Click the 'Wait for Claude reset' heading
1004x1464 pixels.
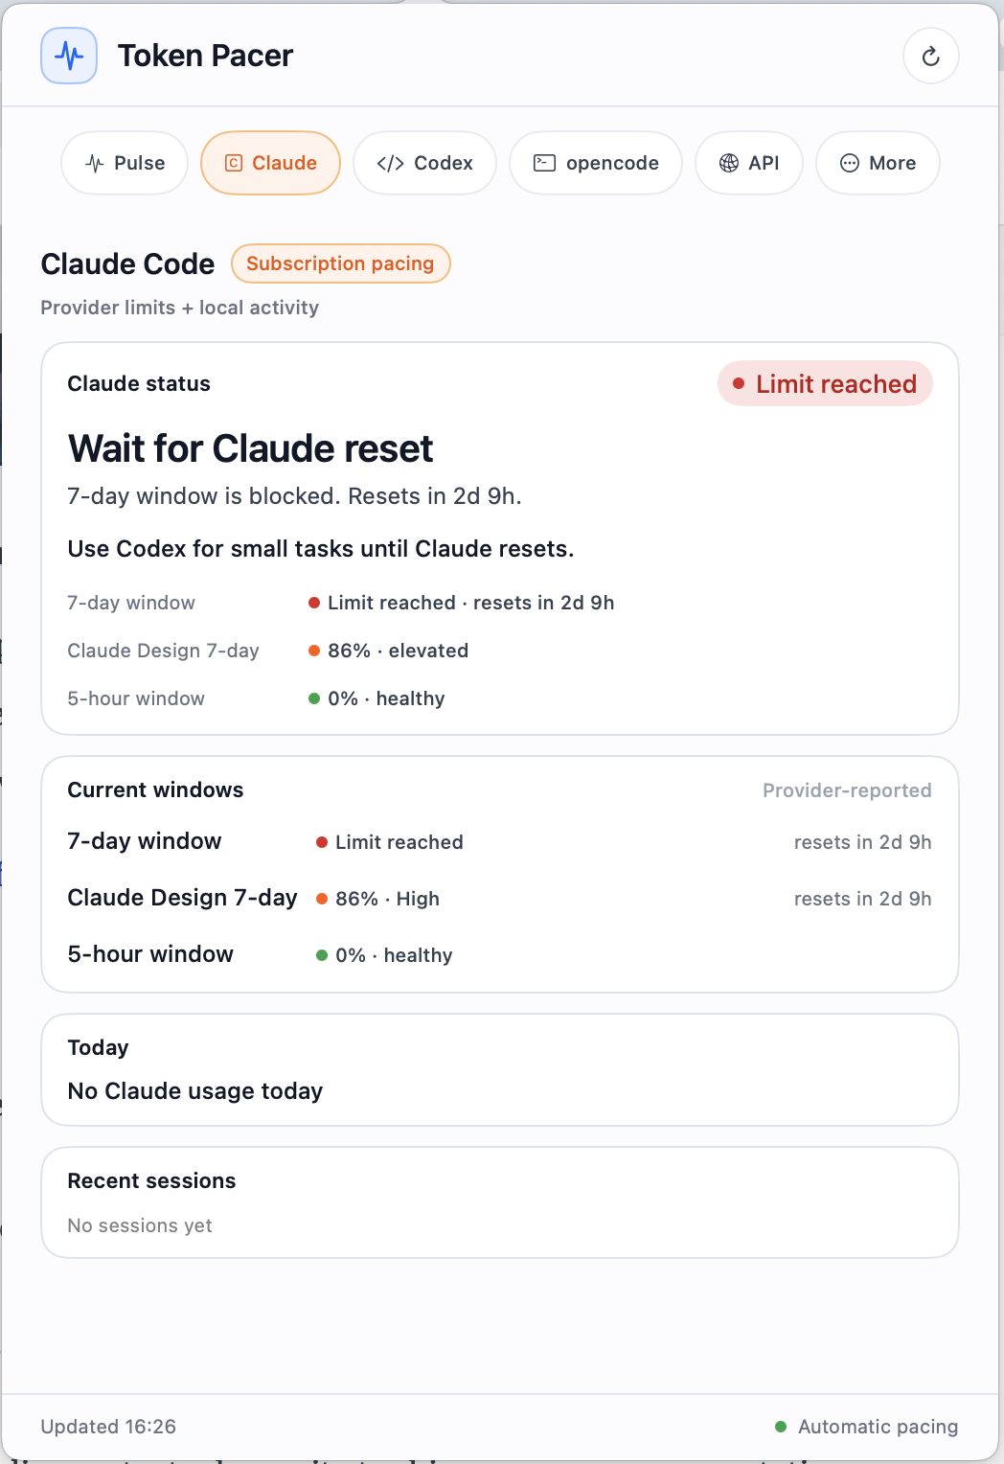[250, 448]
